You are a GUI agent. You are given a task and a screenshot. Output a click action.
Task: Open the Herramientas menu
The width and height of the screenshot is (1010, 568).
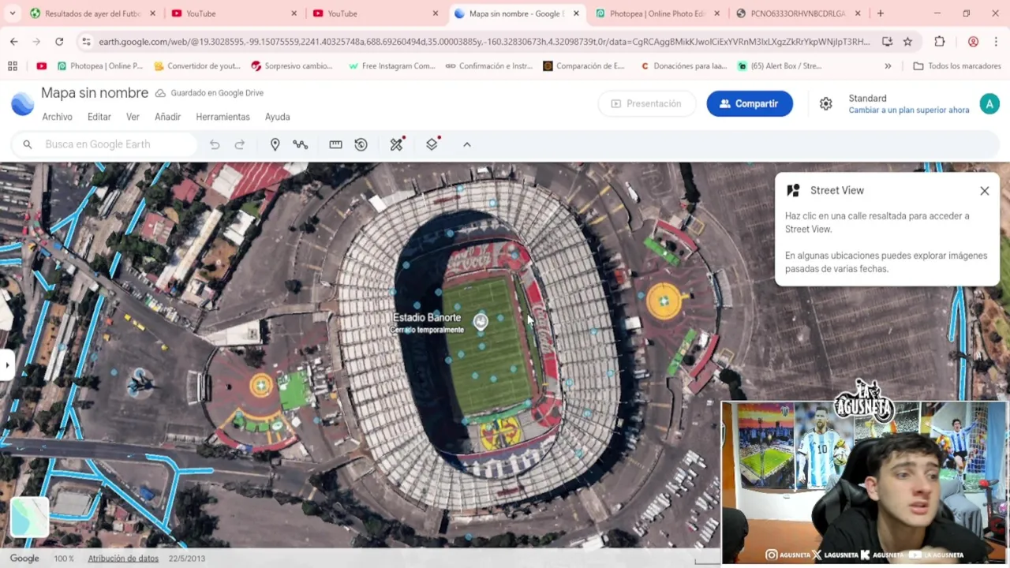[x=223, y=117]
